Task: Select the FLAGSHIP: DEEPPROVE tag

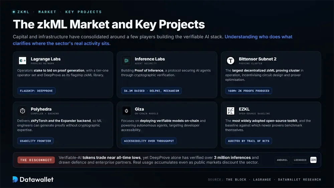Action: [36, 91]
